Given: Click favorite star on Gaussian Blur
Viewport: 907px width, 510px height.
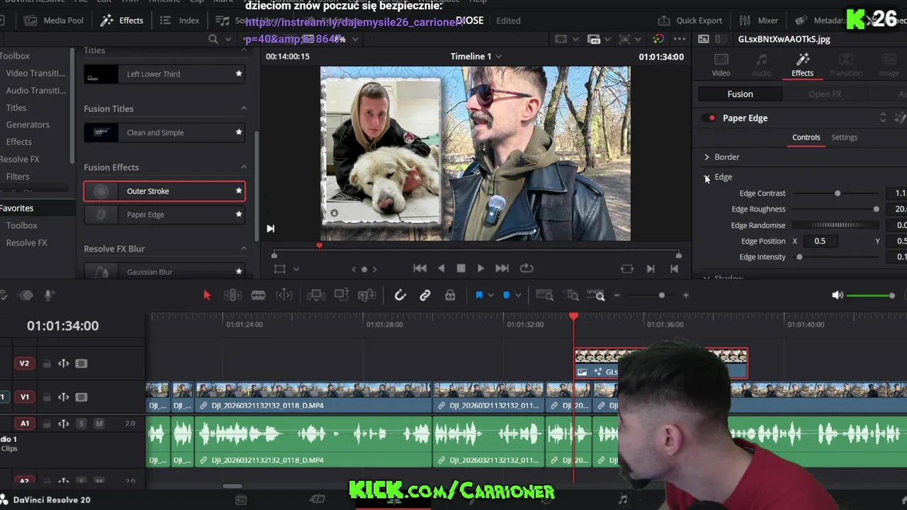Looking at the screenshot, I should 239,272.
